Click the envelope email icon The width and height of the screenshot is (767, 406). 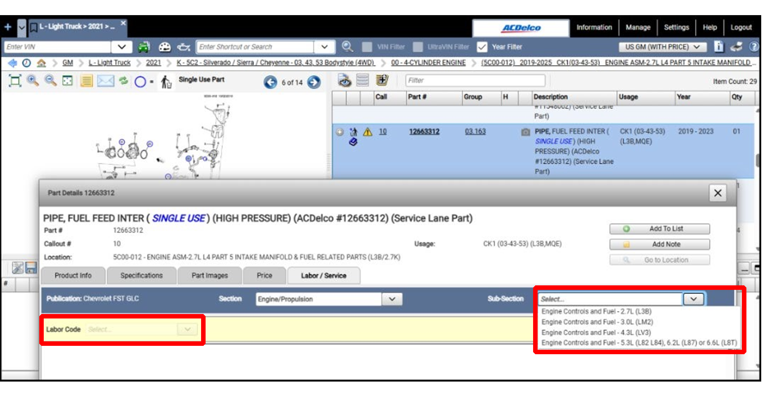coord(106,81)
